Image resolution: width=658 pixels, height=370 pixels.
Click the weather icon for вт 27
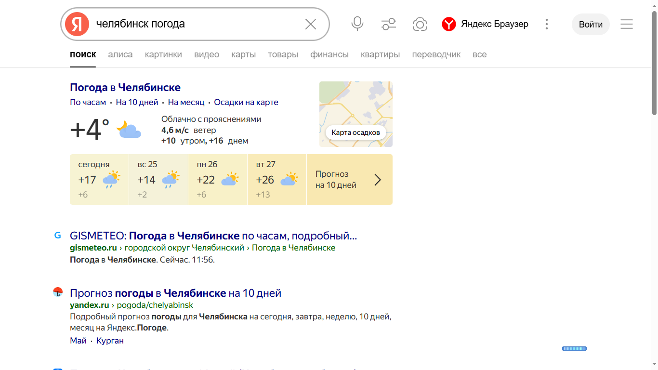click(289, 179)
